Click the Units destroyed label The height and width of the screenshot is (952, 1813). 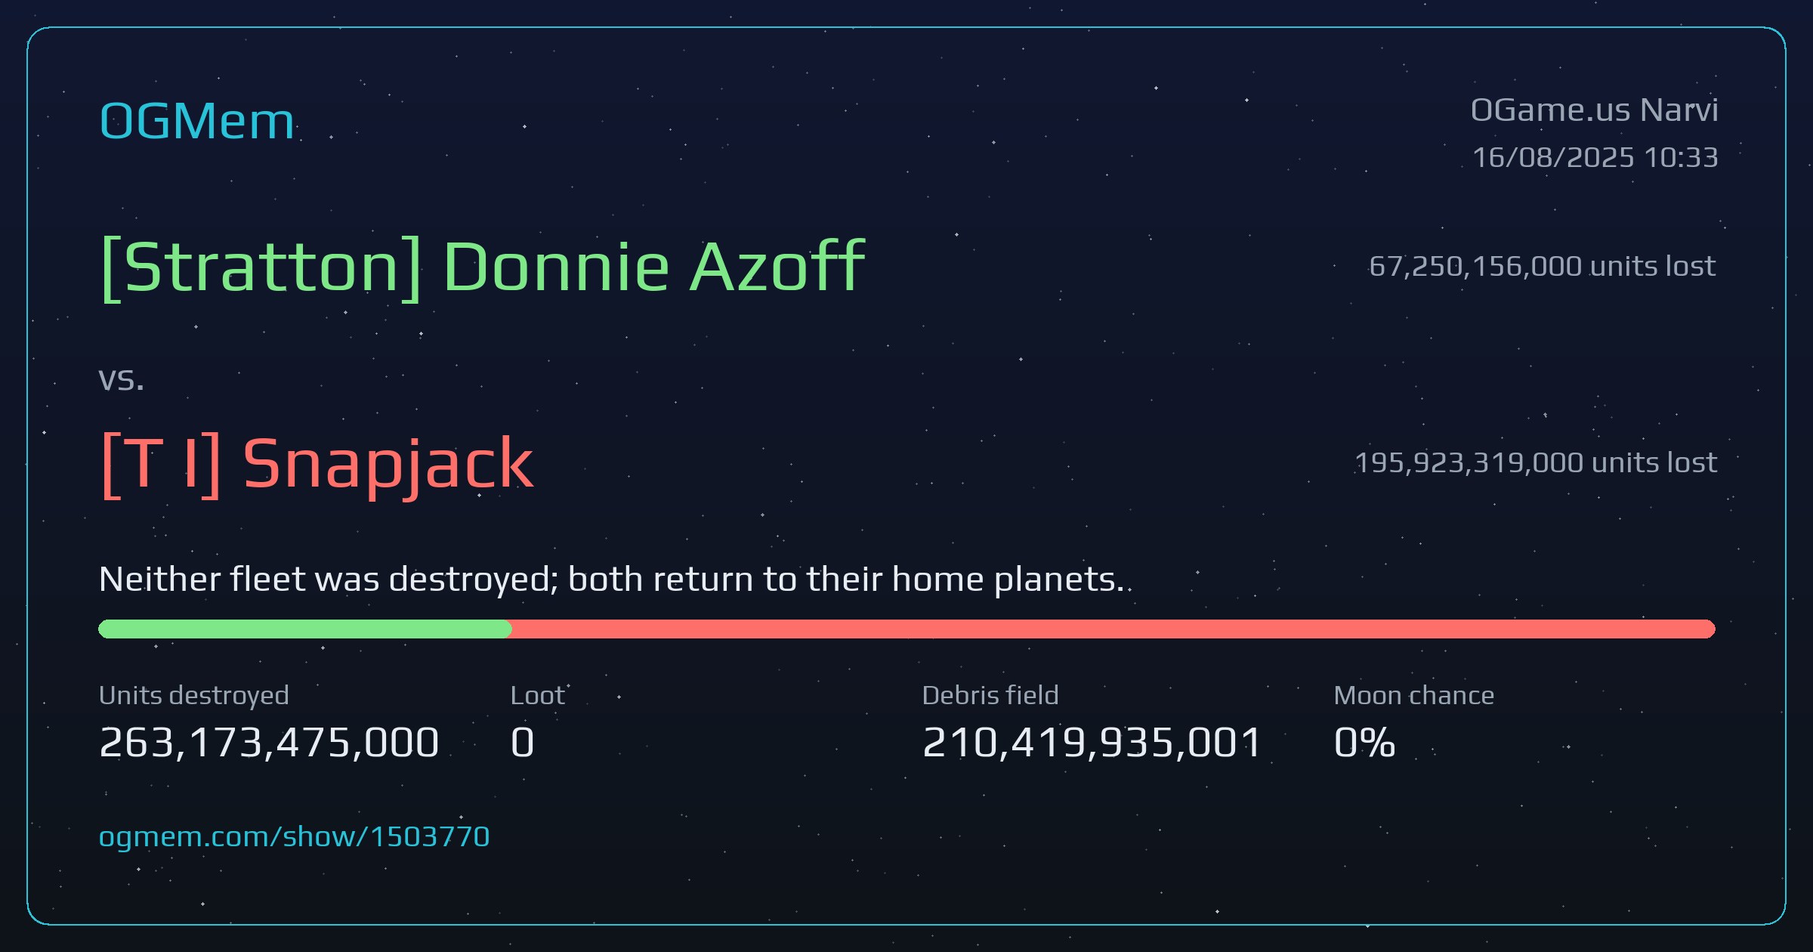click(x=194, y=696)
